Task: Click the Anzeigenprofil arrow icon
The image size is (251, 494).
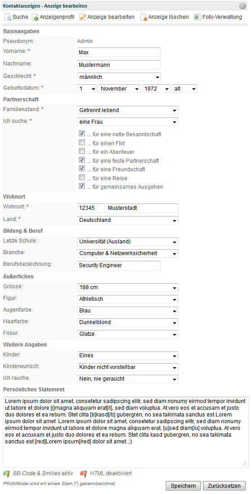Action: [35, 17]
